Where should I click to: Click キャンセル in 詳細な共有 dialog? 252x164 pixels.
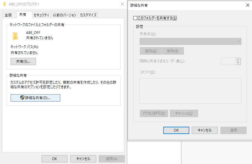tap(204, 130)
